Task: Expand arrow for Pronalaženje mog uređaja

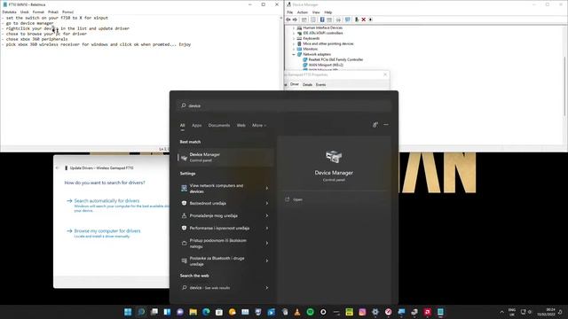Action: point(267,215)
